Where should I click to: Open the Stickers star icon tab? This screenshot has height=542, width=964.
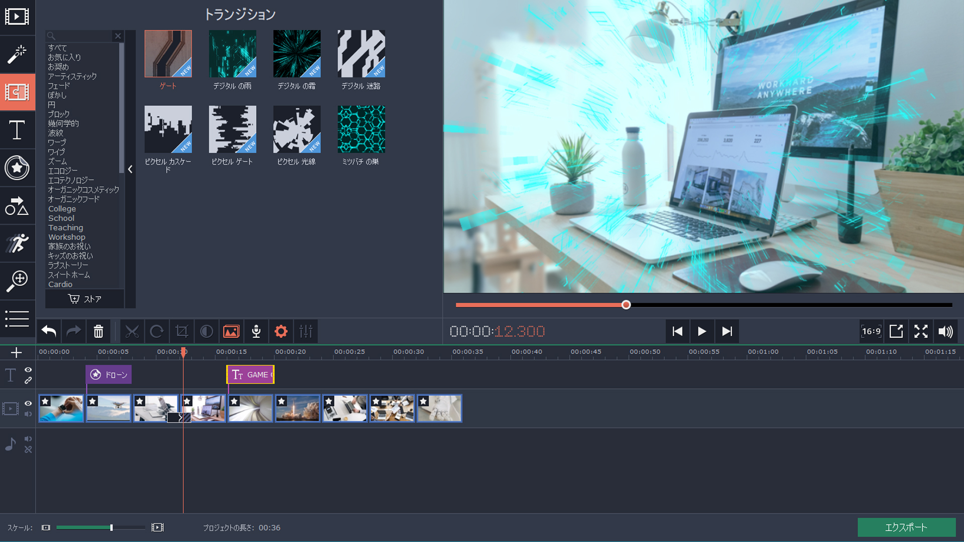17,168
